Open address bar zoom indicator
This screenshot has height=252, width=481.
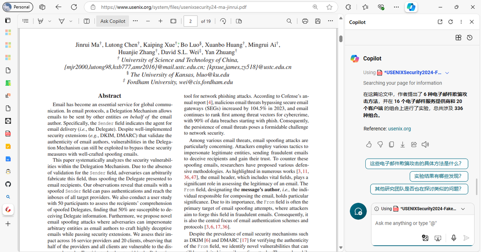[x=315, y=7]
